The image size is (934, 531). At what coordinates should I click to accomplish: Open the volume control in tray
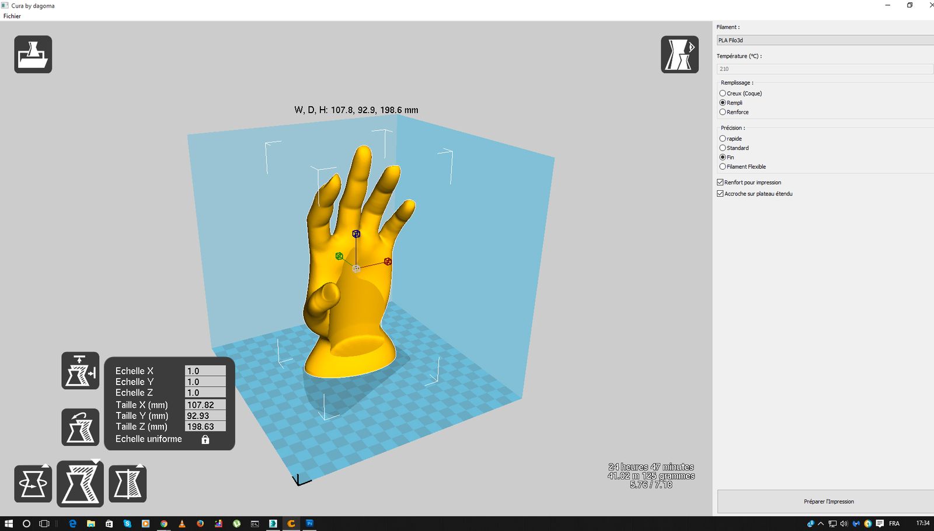(x=844, y=523)
